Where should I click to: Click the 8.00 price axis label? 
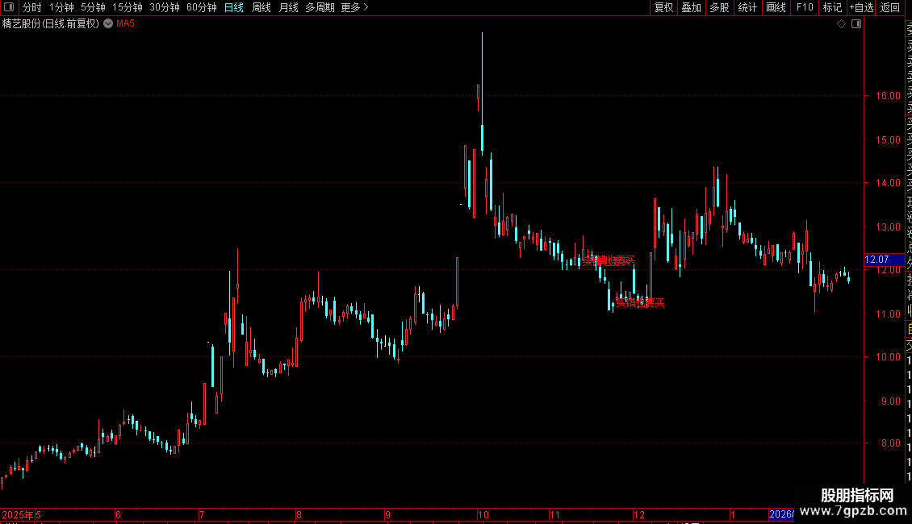point(890,443)
